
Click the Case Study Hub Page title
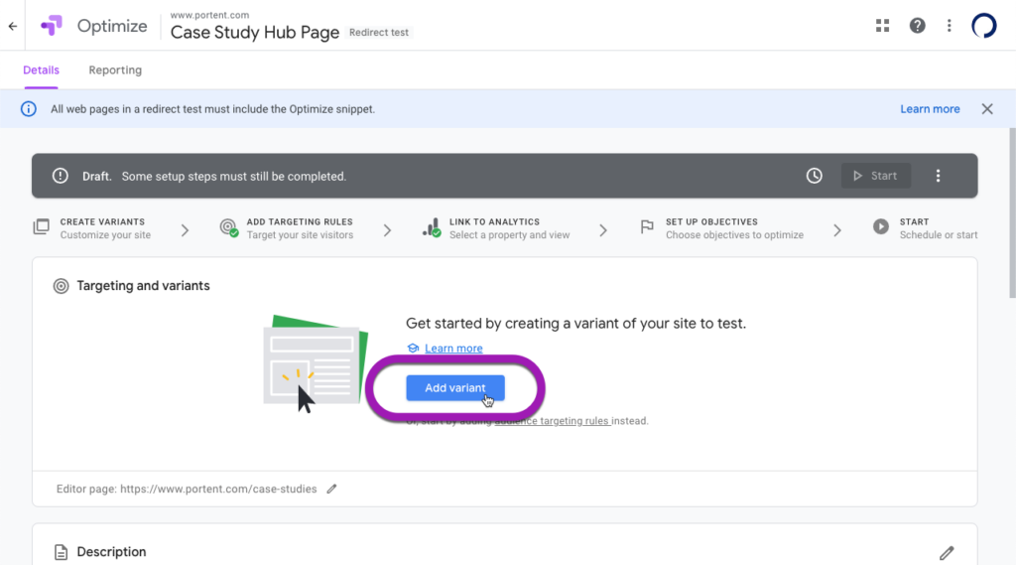pos(255,33)
